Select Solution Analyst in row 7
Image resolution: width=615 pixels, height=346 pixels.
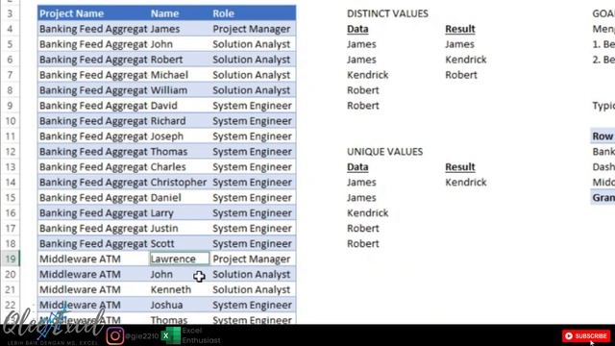click(x=254, y=75)
